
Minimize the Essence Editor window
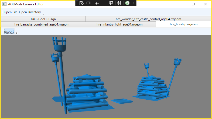tap(181, 4)
